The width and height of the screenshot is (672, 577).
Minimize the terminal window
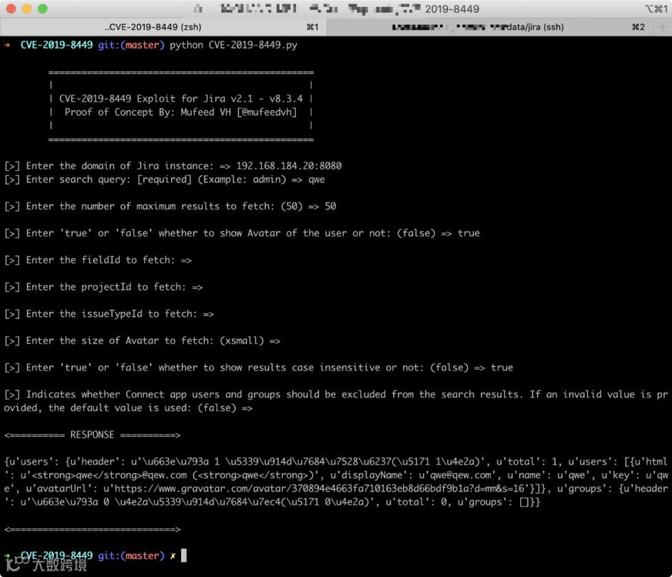27,9
